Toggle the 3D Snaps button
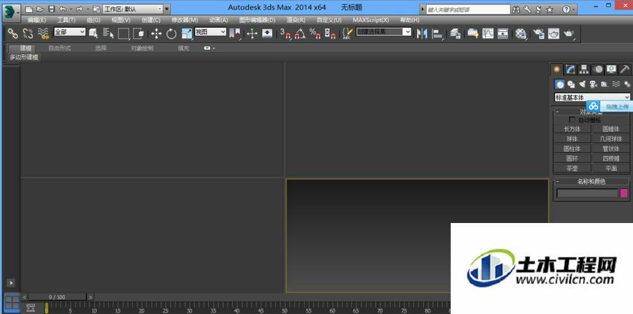633x314 pixels. [285, 34]
